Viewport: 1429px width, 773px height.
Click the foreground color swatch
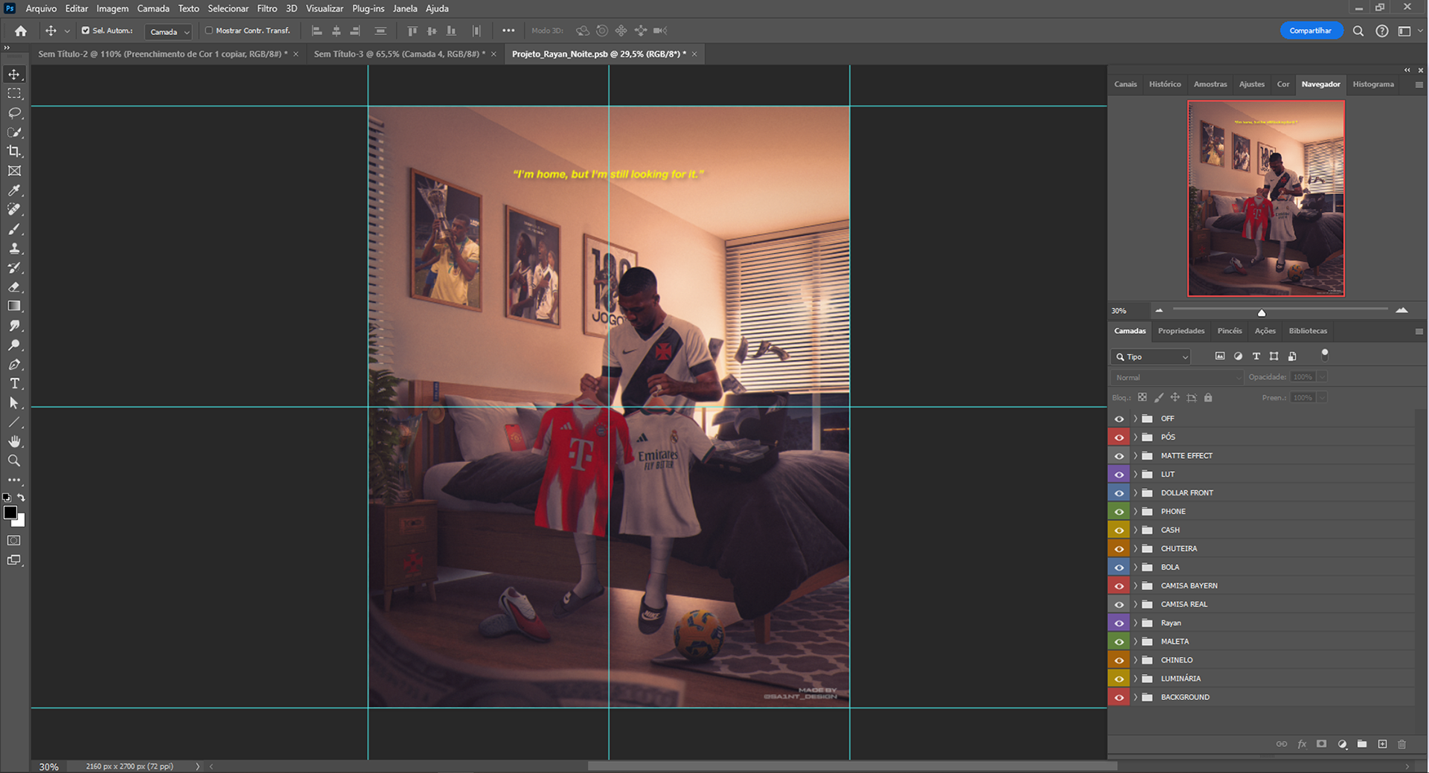[x=10, y=513]
